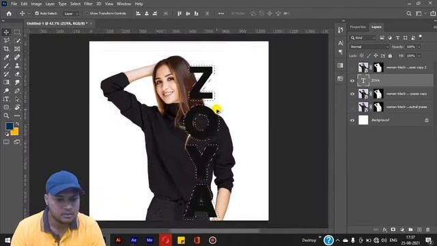Open the Window menu

(124, 4)
